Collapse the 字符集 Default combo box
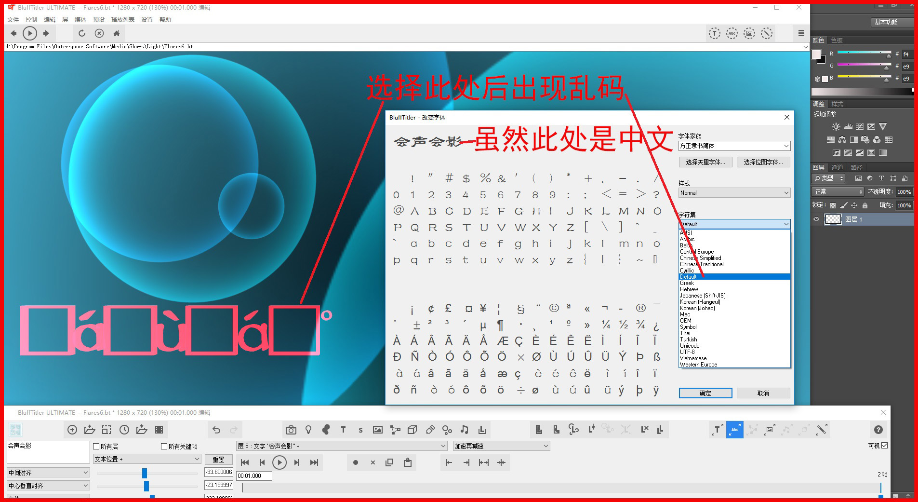This screenshot has height=502, width=918. coord(734,224)
